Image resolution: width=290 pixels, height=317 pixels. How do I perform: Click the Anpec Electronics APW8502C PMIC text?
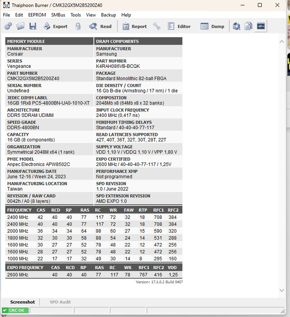click(38, 164)
